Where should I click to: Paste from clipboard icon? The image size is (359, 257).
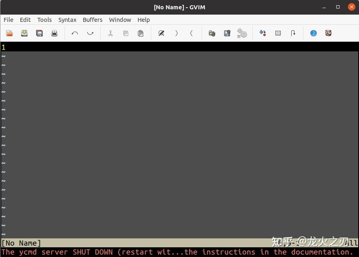[x=141, y=33]
